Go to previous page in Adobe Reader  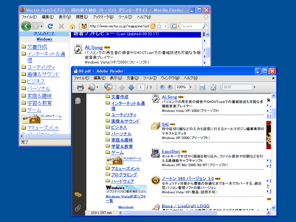coord(122,87)
